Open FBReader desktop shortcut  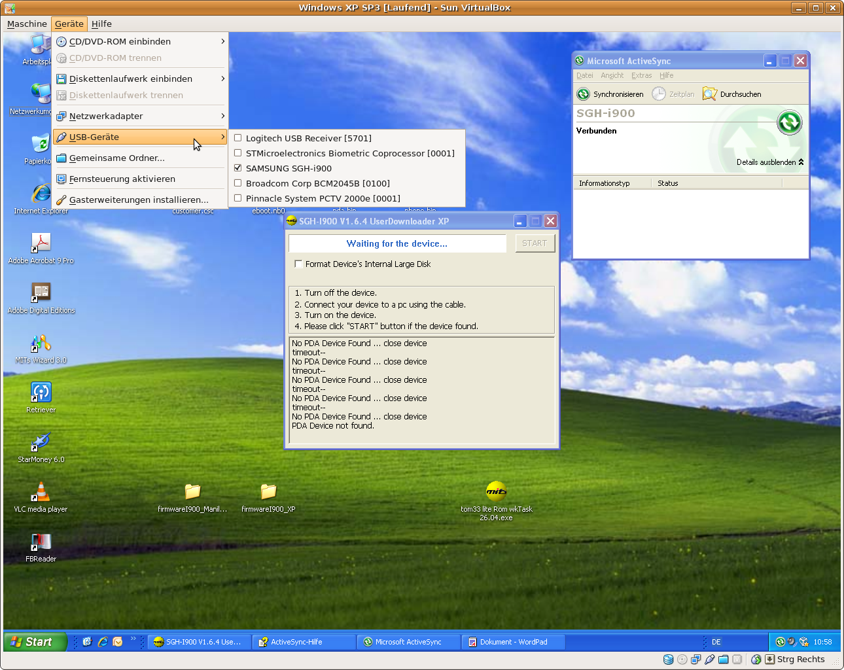(41, 546)
